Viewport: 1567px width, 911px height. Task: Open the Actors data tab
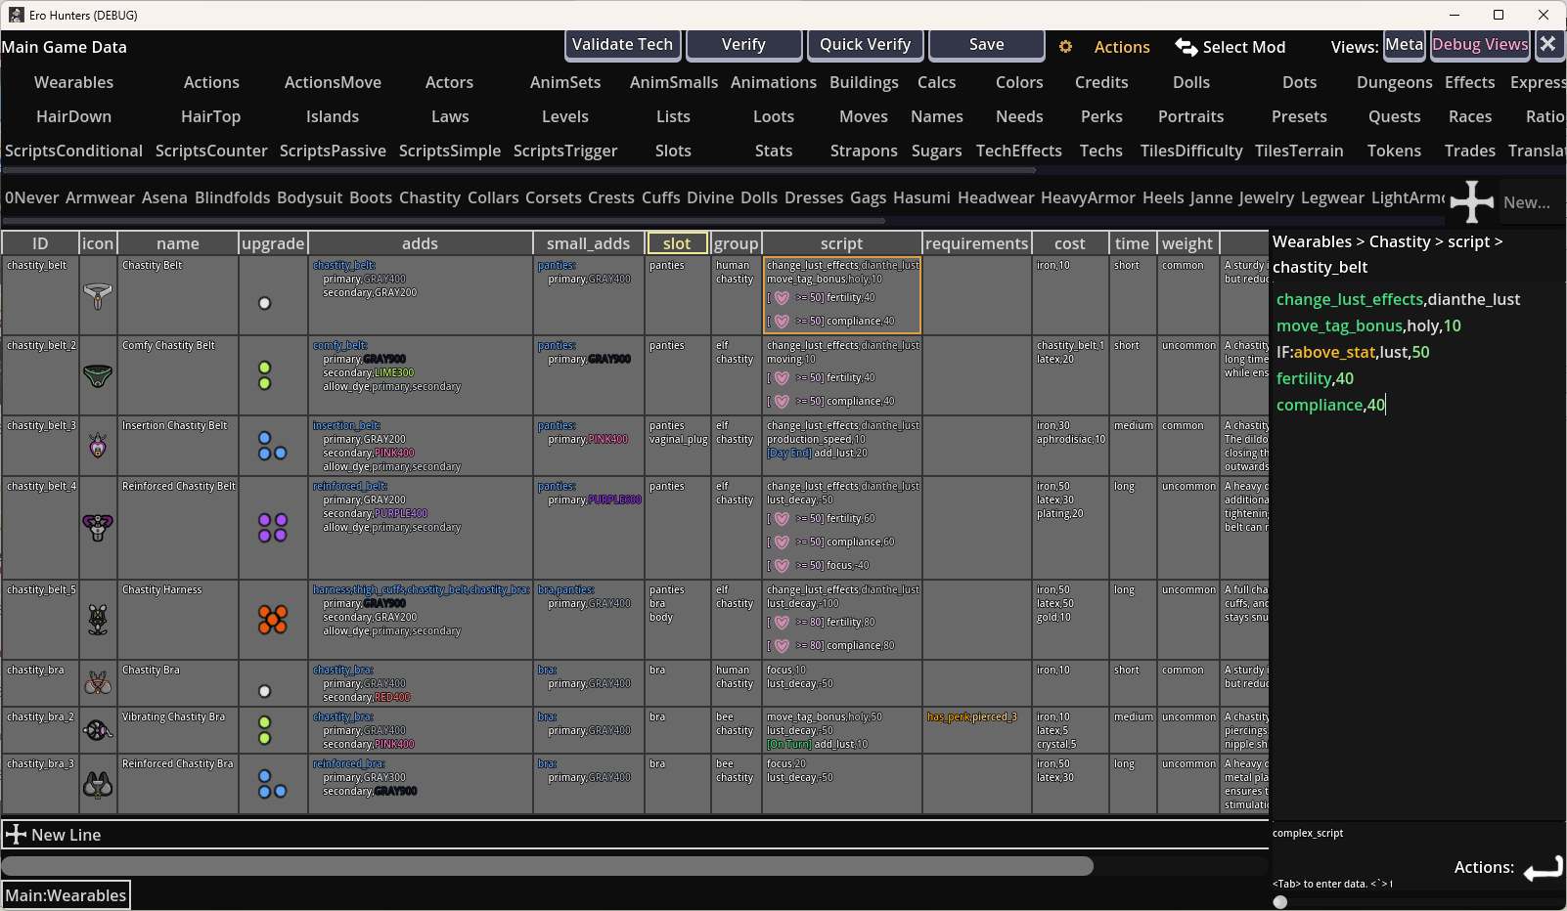(450, 83)
